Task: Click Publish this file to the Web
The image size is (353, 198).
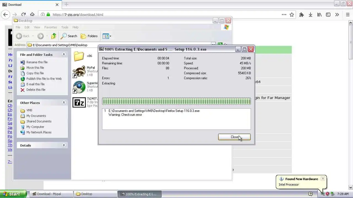Action: (44, 79)
